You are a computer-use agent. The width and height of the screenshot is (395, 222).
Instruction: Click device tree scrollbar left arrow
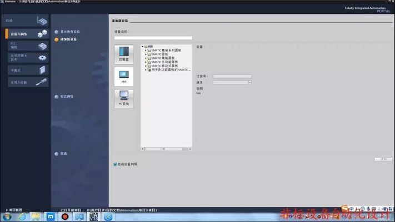143,149
